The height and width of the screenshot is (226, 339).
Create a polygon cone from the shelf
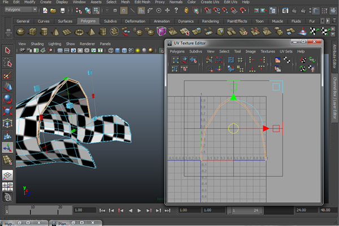click(56, 32)
